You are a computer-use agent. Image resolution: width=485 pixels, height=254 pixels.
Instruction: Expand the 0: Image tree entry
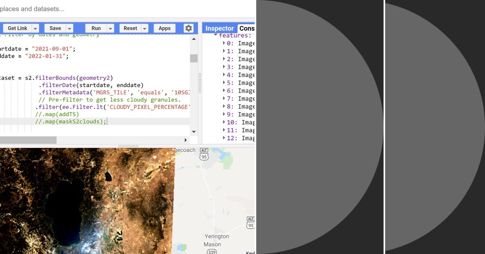(x=225, y=43)
